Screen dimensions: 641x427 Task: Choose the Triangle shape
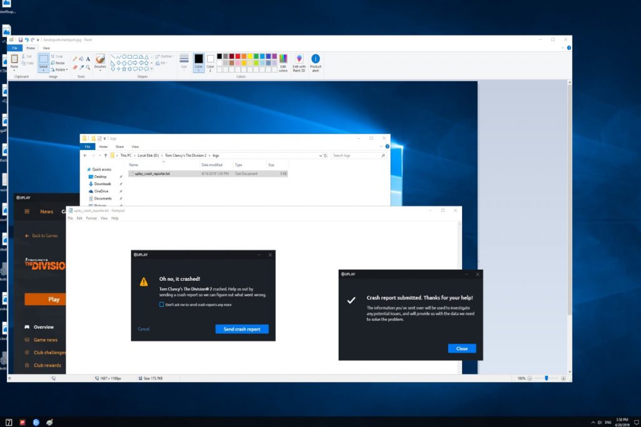point(146,57)
